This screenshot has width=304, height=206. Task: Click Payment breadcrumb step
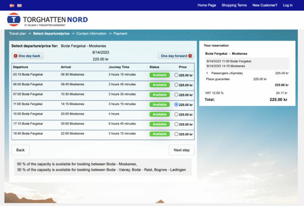point(121,33)
